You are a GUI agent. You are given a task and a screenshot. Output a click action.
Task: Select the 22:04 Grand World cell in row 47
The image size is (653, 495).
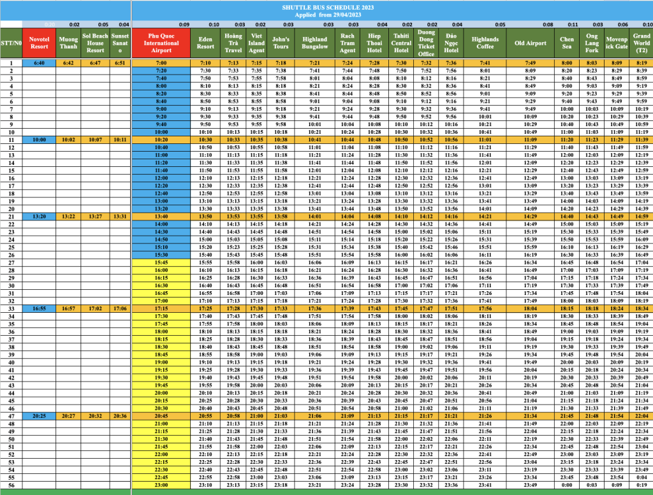[x=642, y=416]
